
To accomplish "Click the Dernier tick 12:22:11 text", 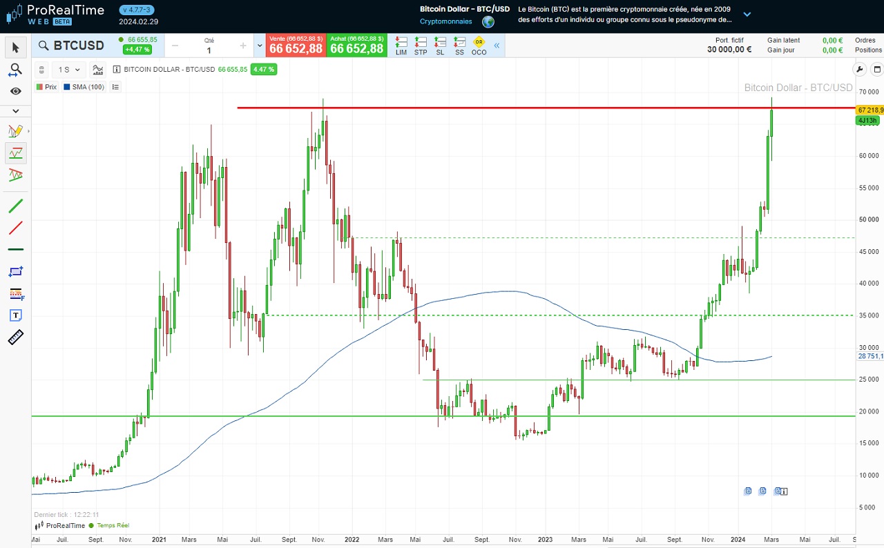I will click(x=67, y=515).
